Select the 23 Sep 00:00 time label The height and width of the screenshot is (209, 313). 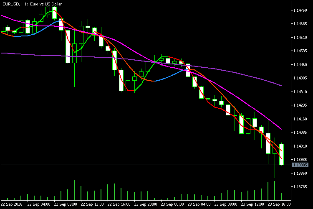(x=172, y=204)
